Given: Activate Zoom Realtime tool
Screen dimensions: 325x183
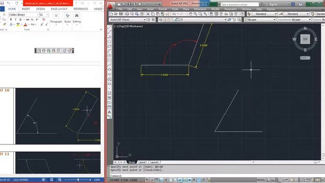Looking at the screenshot, I should (195, 14).
